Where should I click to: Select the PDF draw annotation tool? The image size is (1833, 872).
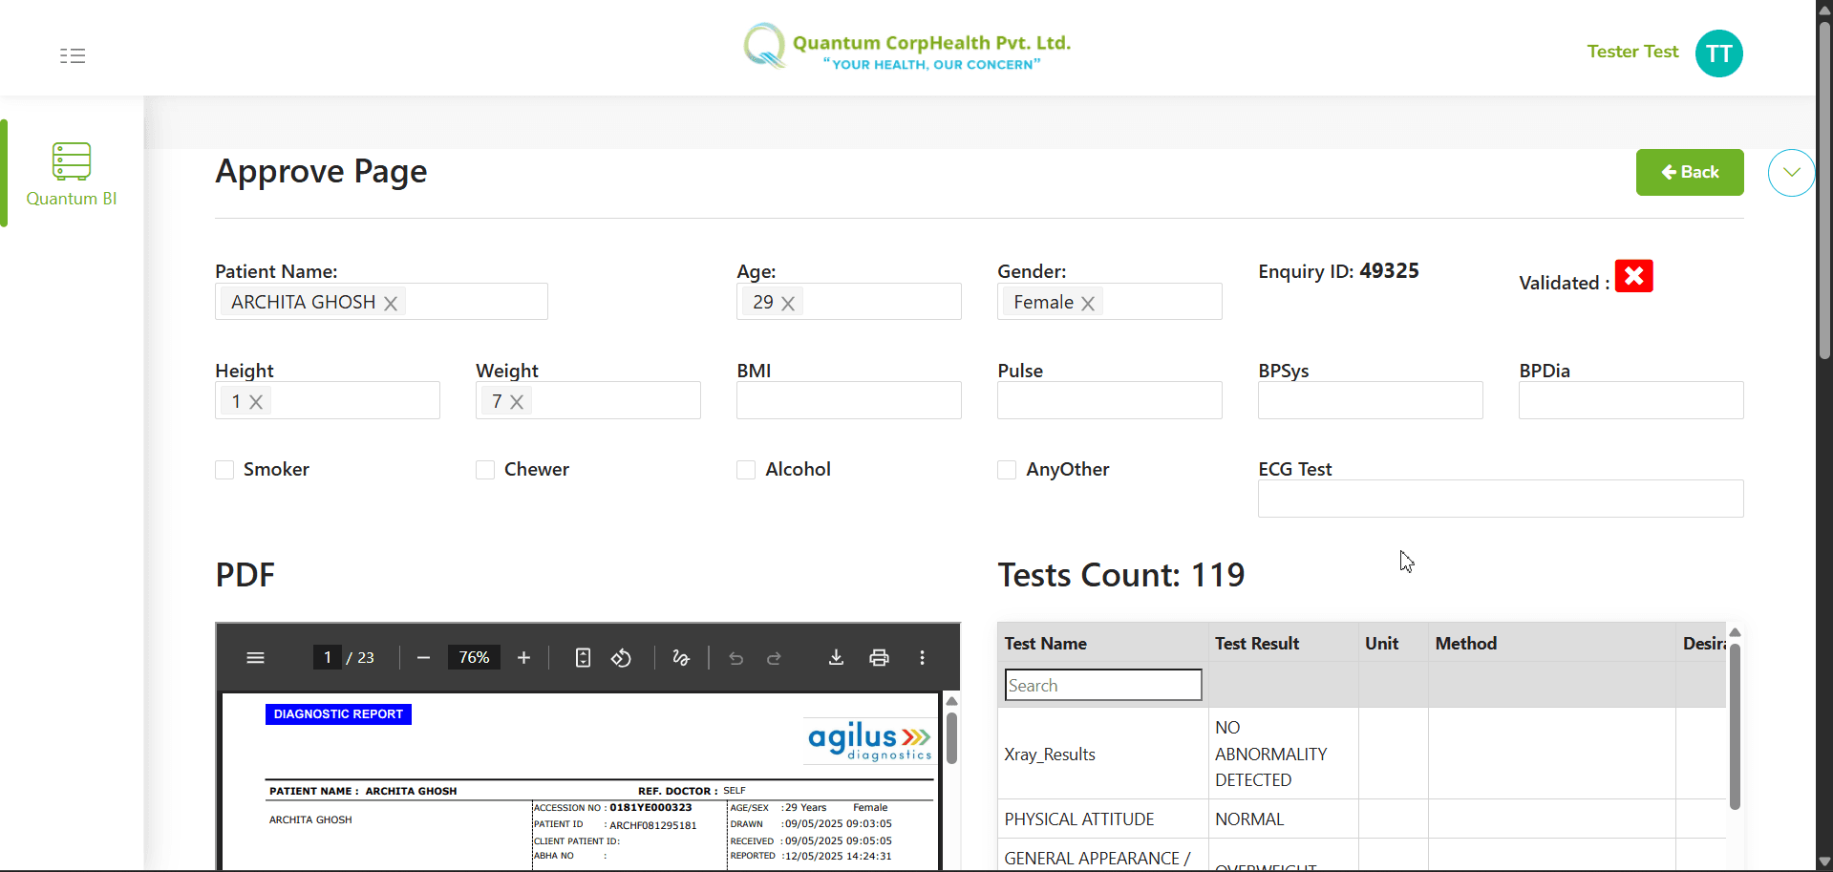(x=681, y=657)
